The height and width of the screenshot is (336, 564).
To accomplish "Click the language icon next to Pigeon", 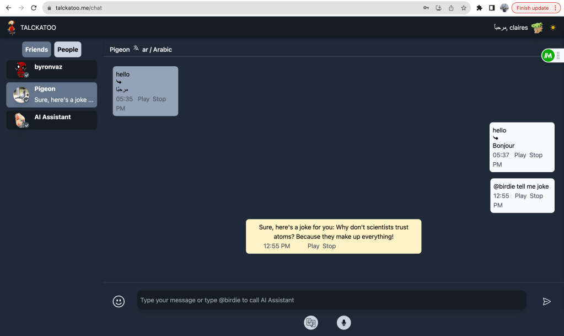I will (x=136, y=49).
